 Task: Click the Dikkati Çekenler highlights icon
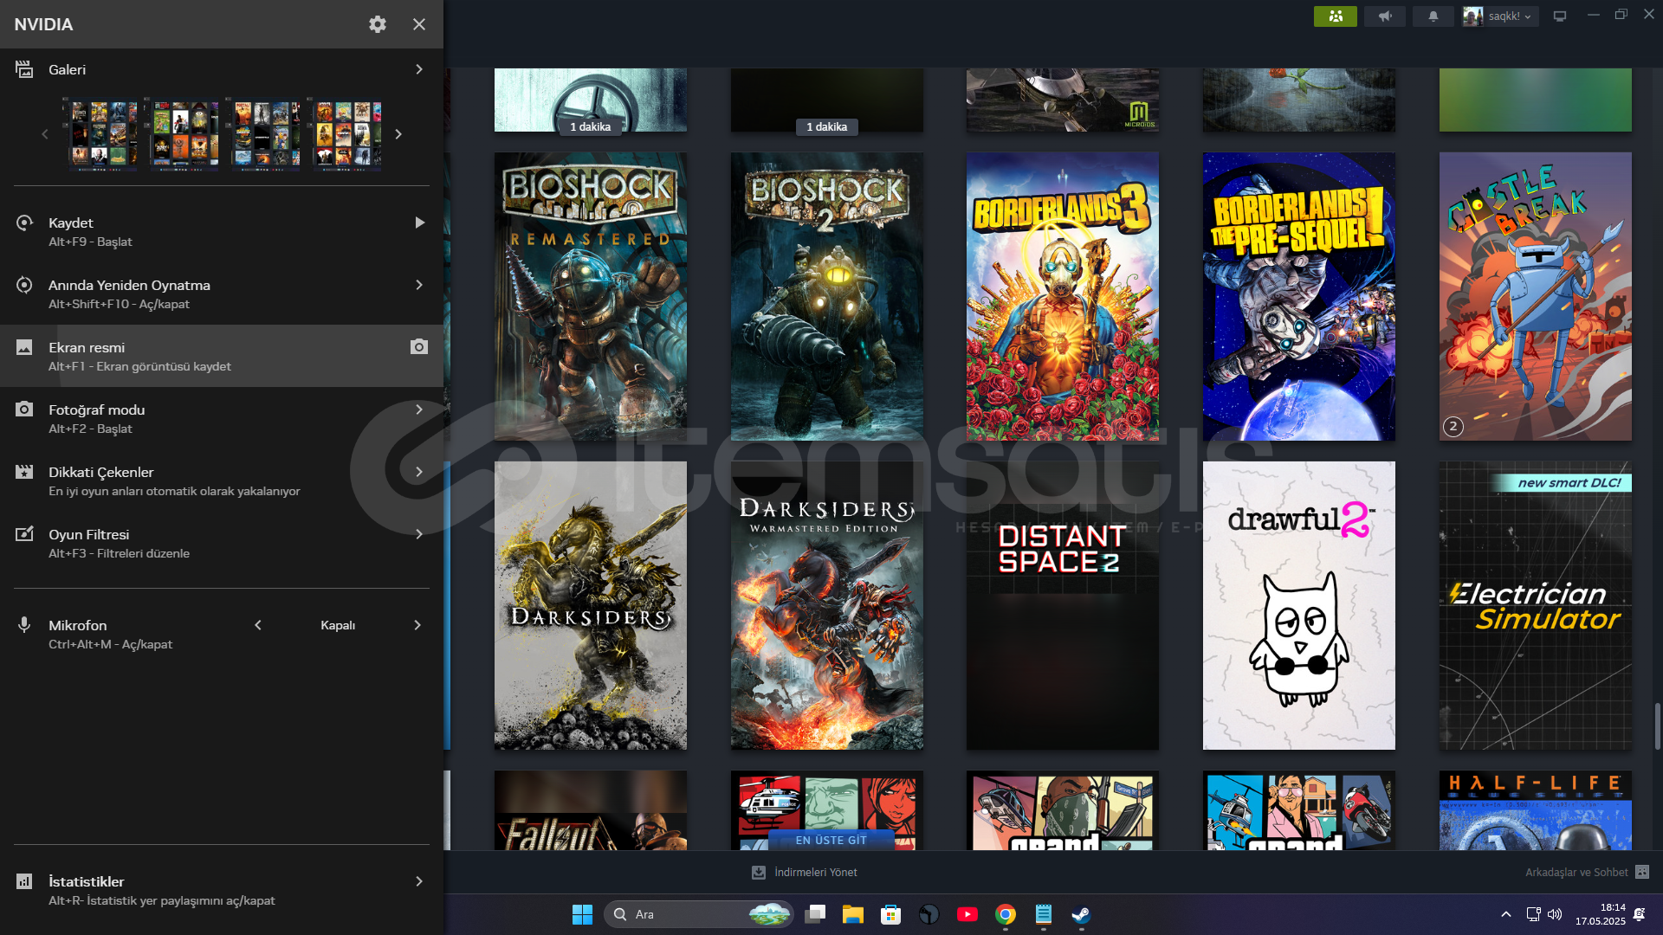pyautogui.click(x=24, y=472)
